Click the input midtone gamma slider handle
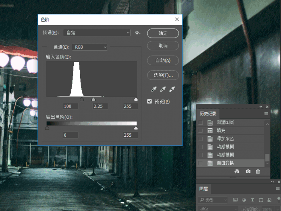 [93, 99]
